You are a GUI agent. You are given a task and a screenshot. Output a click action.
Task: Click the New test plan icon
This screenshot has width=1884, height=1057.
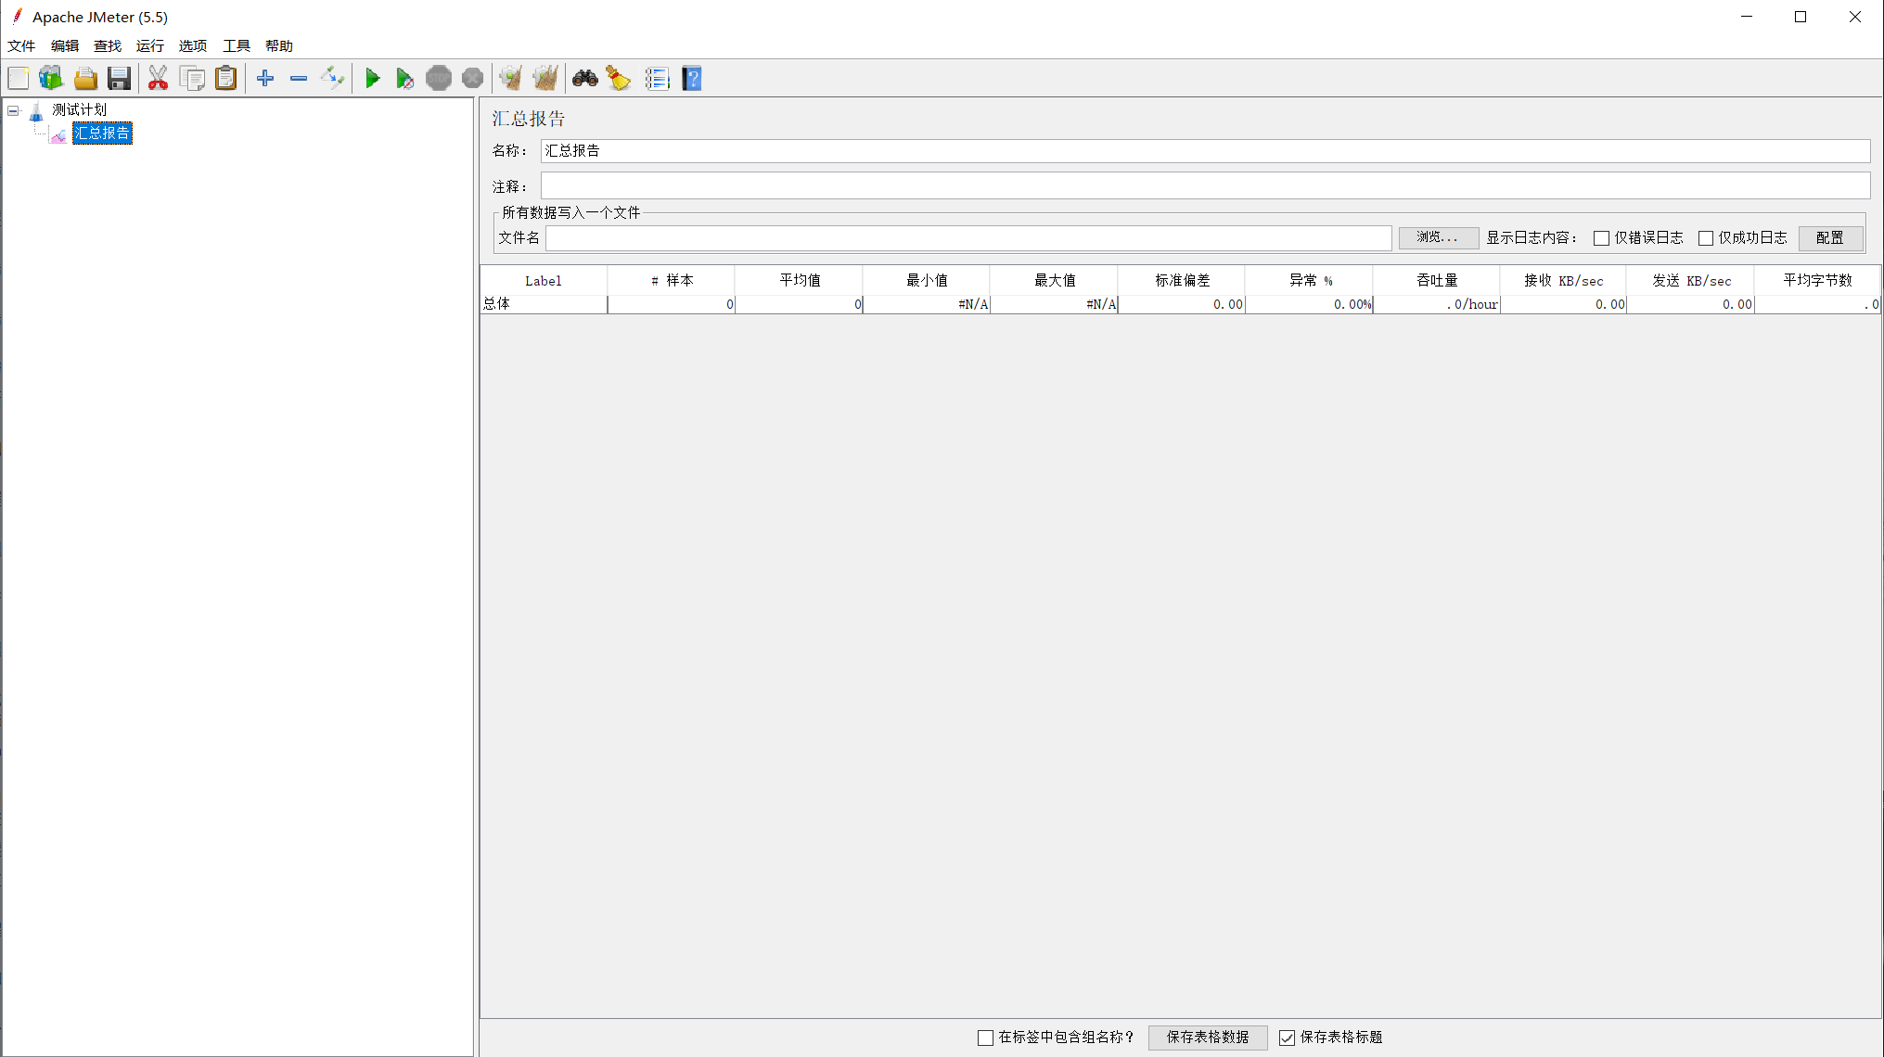[x=19, y=79]
